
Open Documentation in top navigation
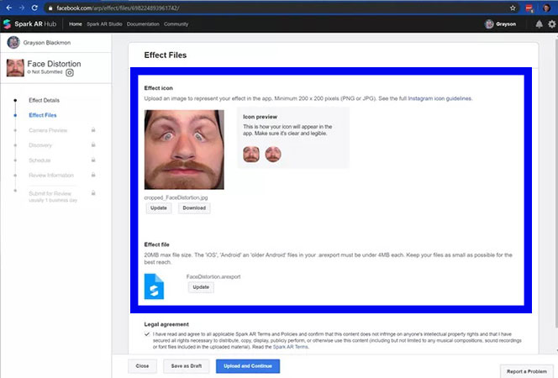coord(143,24)
